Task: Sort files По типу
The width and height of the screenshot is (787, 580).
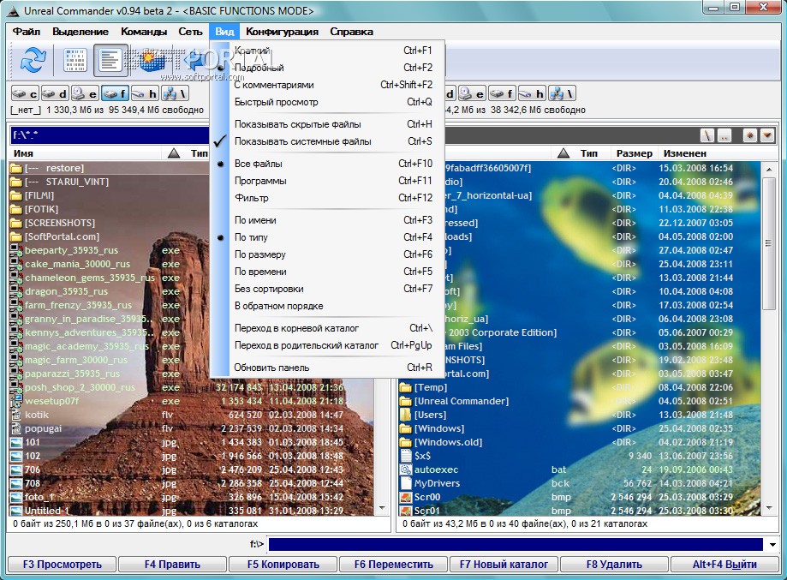Action: pos(327,237)
